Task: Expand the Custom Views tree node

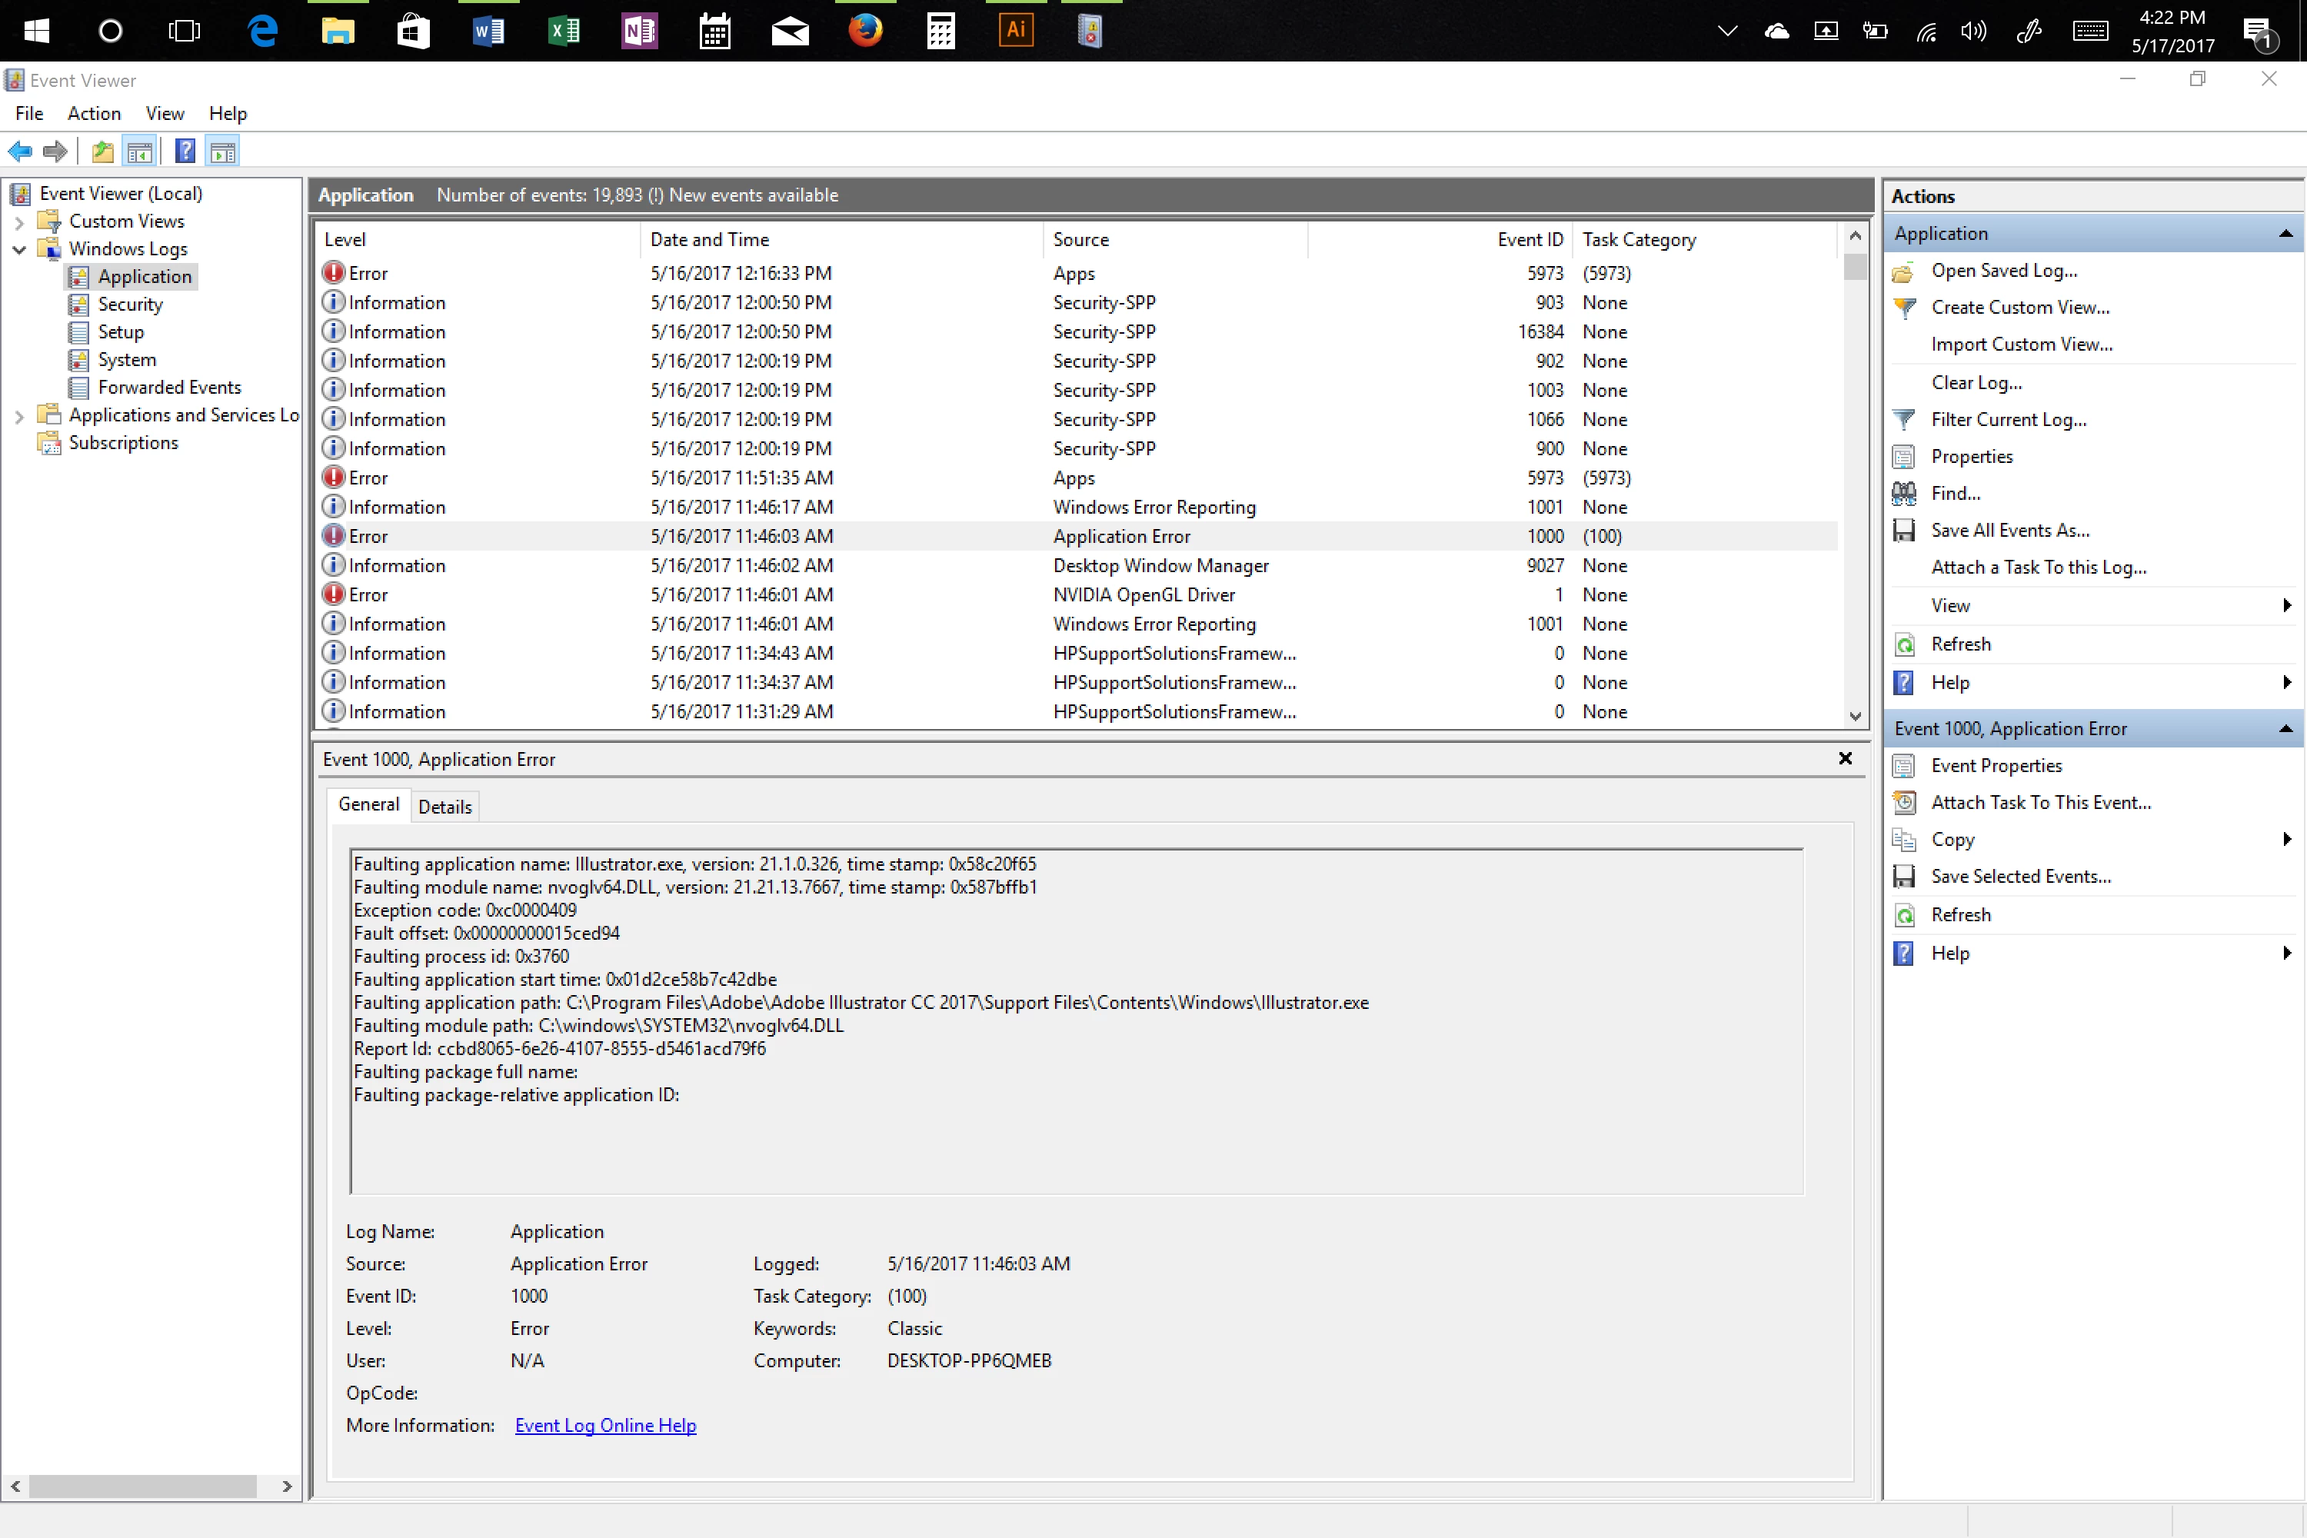Action: [x=18, y=221]
